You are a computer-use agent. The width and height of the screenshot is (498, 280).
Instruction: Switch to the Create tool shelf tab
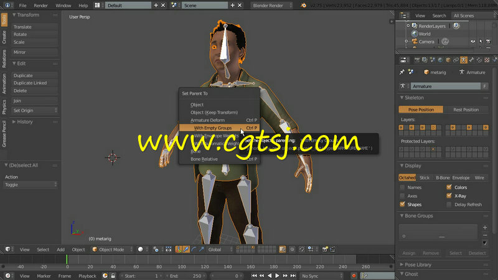click(x=4, y=37)
